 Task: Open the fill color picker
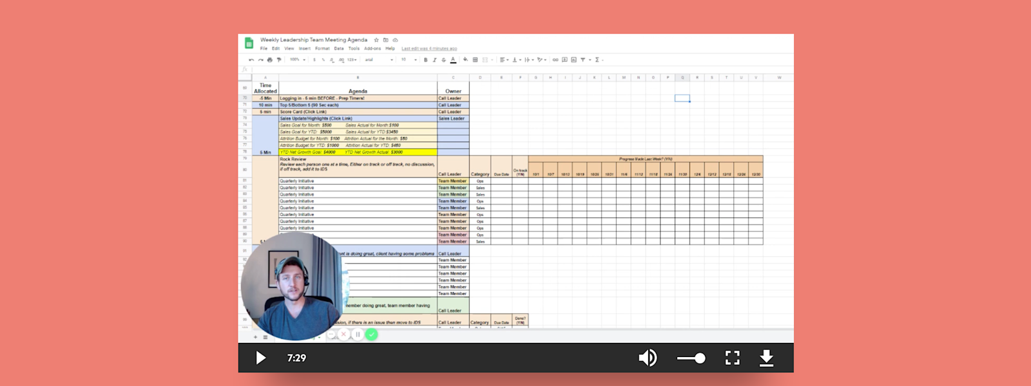[465, 60]
